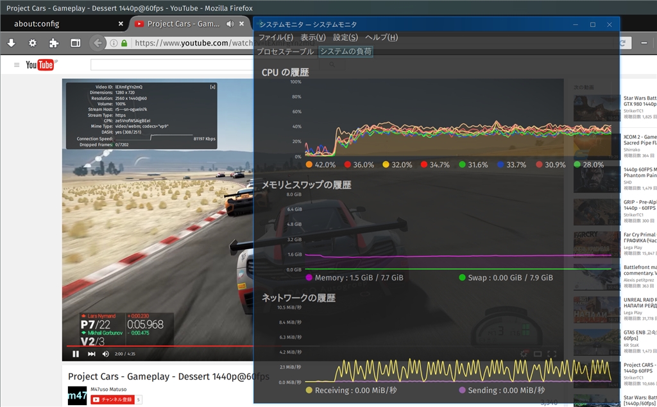Click Swap : 0.00 GiB / 7.9 GiB label
The image size is (657, 407).
pyautogui.click(x=510, y=277)
